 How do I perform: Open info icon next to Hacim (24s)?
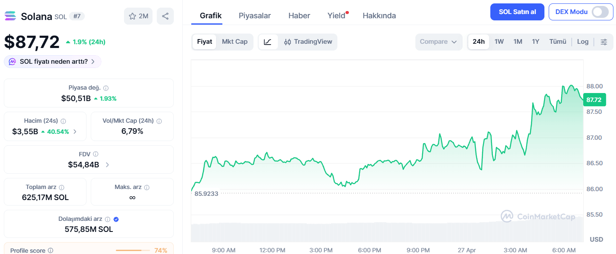click(x=63, y=121)
